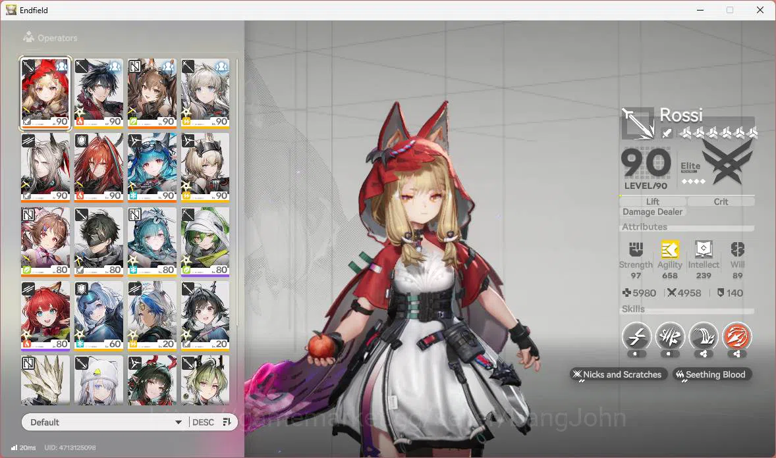Image resolution: width=776 pixels, height=458 pixels.
Task: Click the defense shield icon beside 140
Action: (721, 293)
